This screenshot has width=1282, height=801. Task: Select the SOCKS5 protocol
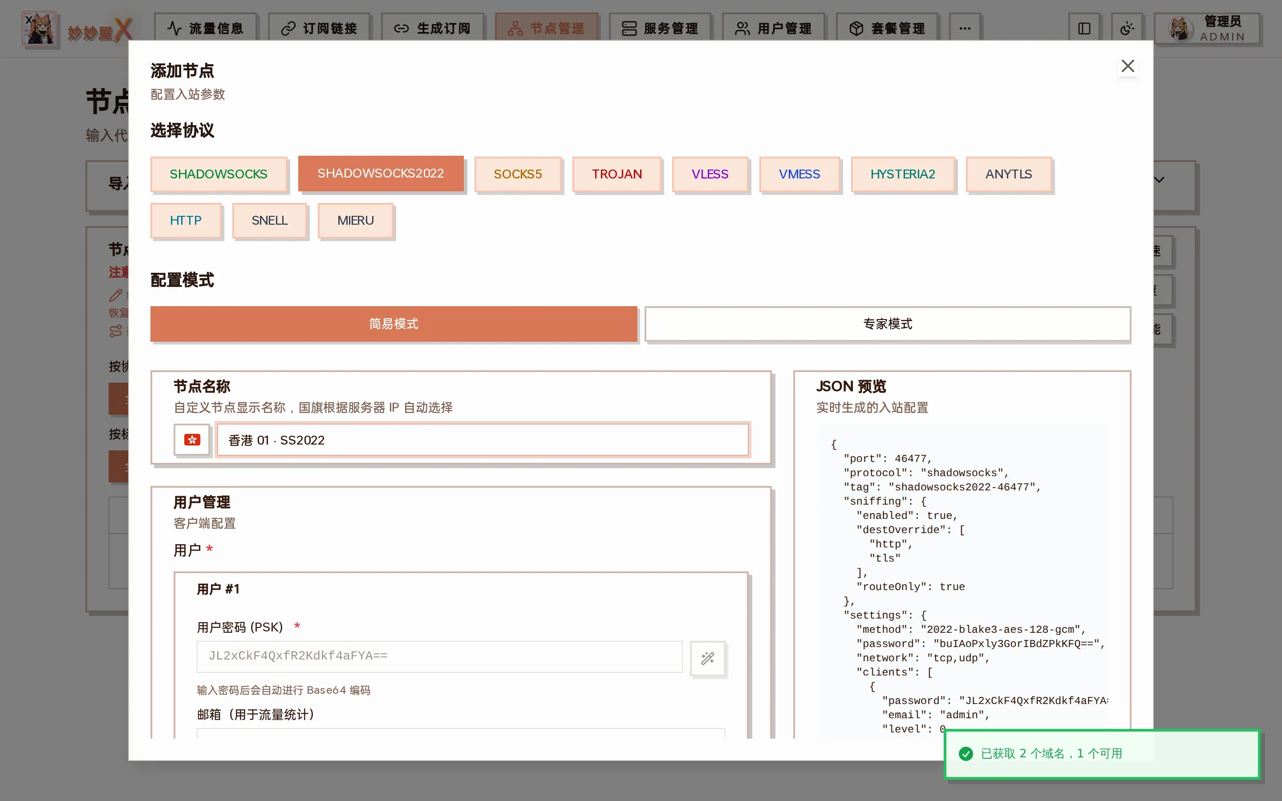[518, 174]
